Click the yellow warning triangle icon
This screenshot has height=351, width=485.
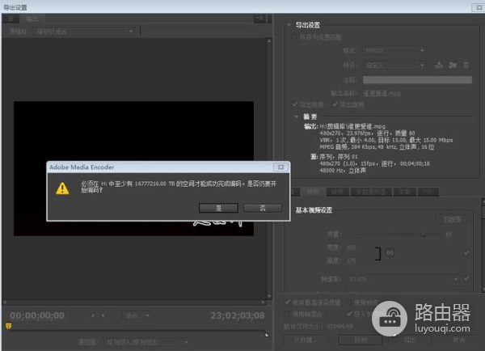click(x=62, y=188)
